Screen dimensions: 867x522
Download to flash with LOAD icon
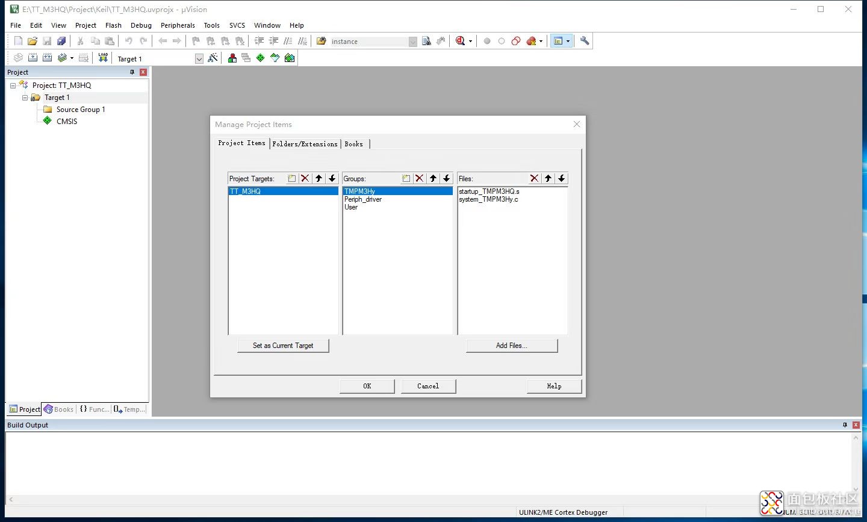[103, 58]
